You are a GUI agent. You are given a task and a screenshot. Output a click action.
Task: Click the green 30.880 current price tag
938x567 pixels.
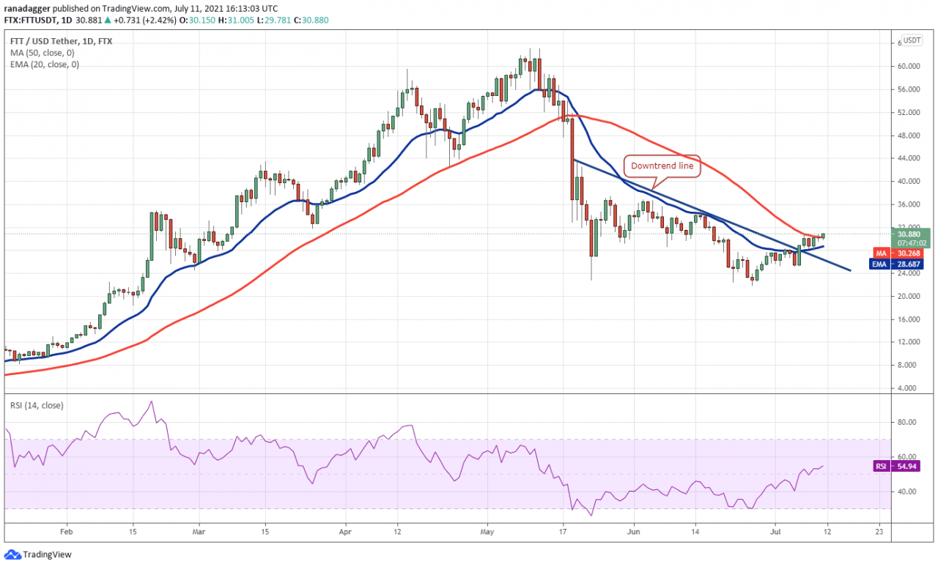pyautogui.click(x=912, y=234)
